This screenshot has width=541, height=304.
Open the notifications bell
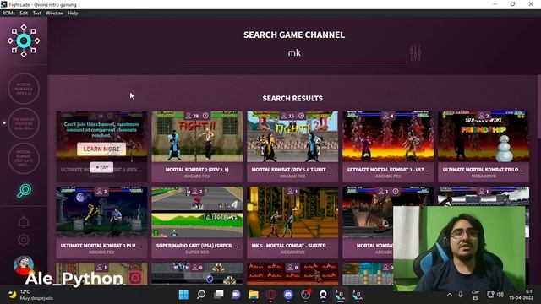tap(24, 221)
